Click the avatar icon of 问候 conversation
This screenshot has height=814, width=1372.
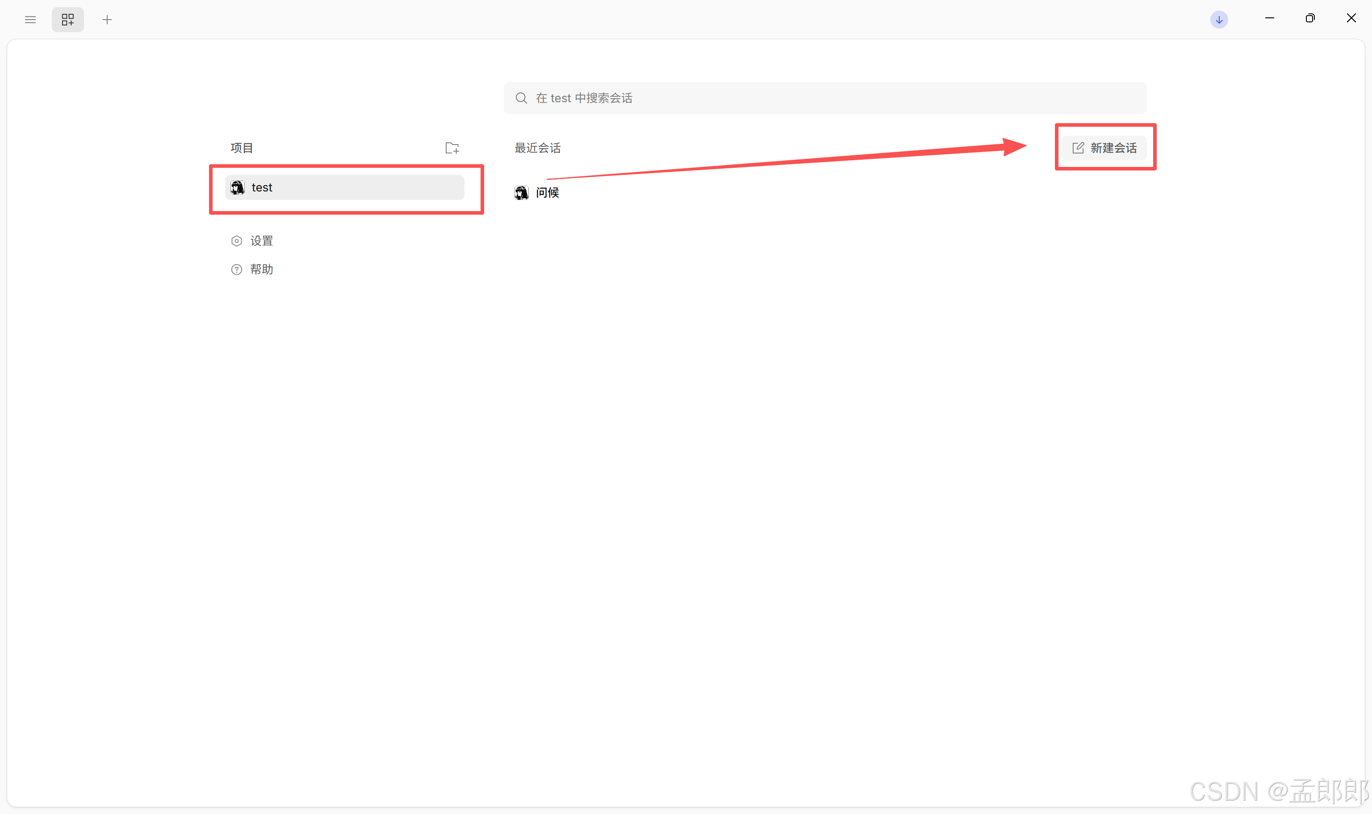pyautogui.click(x=521, y=192)
